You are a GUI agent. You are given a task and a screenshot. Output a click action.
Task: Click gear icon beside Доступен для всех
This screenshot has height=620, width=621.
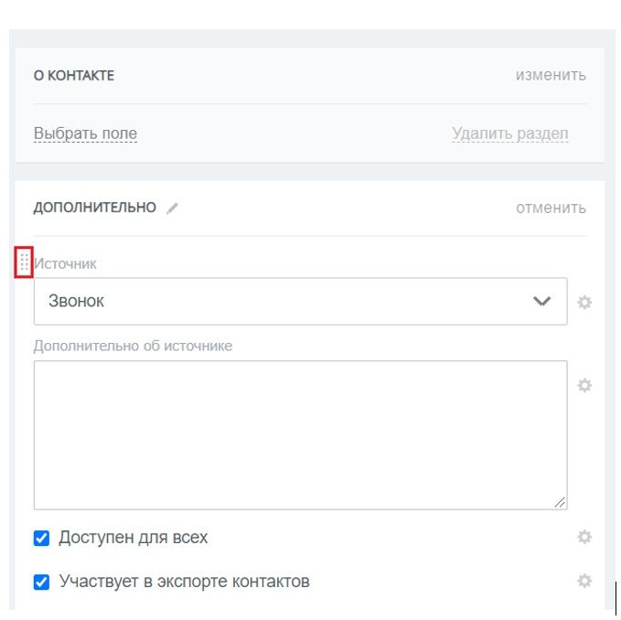pos(584,537)
